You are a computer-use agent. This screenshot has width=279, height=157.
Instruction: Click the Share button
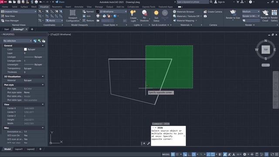(x=60, y=2)
